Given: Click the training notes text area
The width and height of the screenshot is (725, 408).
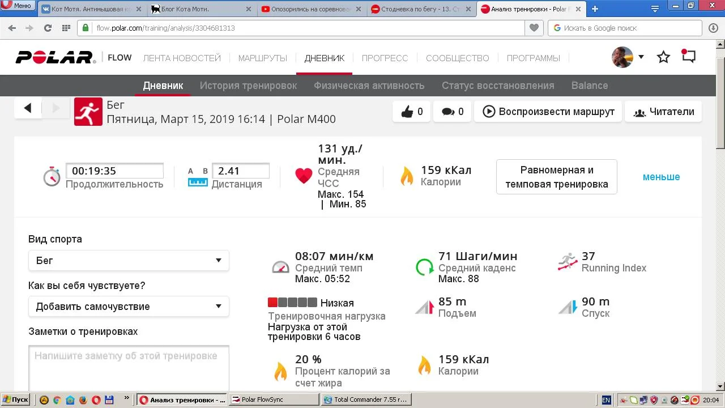Looking at the screenshot, I should 129,368.
